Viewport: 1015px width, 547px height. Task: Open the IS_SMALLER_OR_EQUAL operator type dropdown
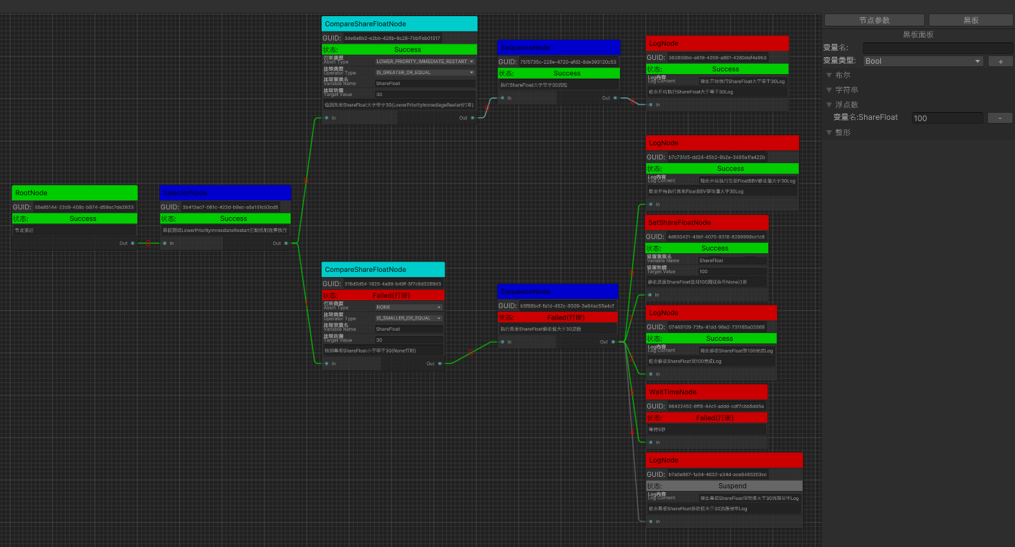pos(409,318)
